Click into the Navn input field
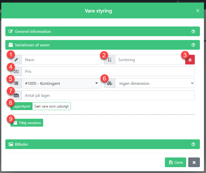The height and width of the screenshot is (173, 206). click(61, 60)
